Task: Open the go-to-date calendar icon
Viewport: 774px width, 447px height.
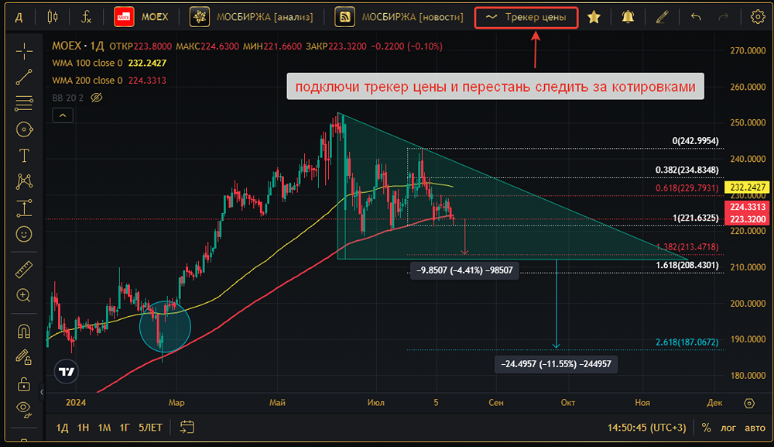Action: click(187, 427)
